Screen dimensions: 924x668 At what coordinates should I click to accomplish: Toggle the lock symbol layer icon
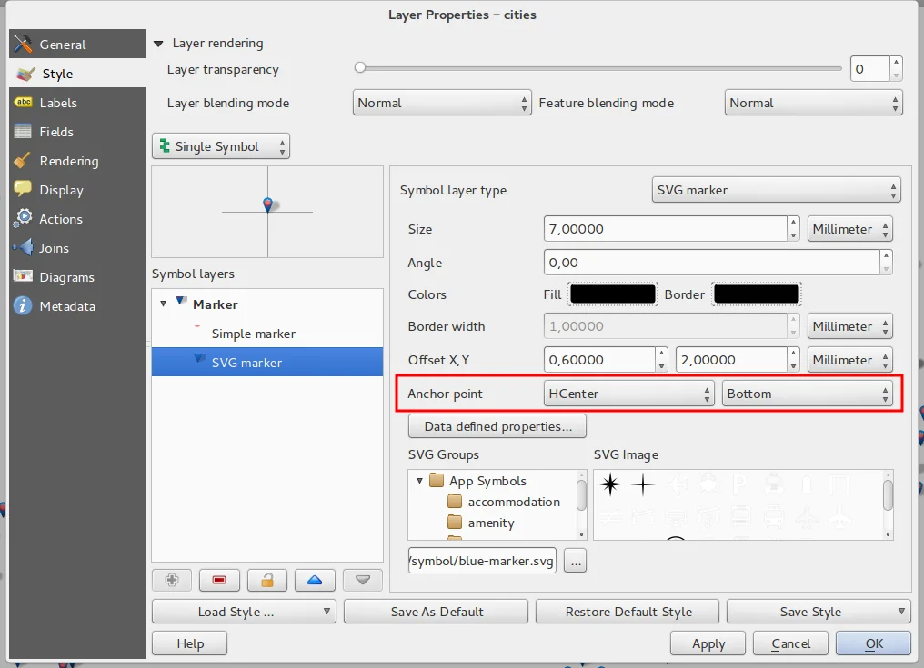click(x=267, y=580)
